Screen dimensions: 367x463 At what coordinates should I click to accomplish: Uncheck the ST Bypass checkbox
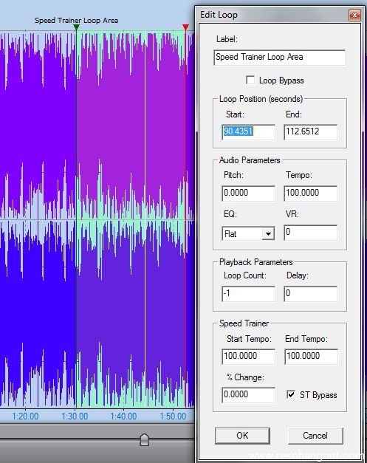click(290, 394)
